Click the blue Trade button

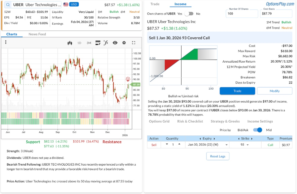pos(237,91)
